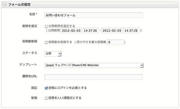Enable 投稿を1人1通限定にする checkbox
The width and height of the screenshot is (180, 109).
(x=46, y=98)
